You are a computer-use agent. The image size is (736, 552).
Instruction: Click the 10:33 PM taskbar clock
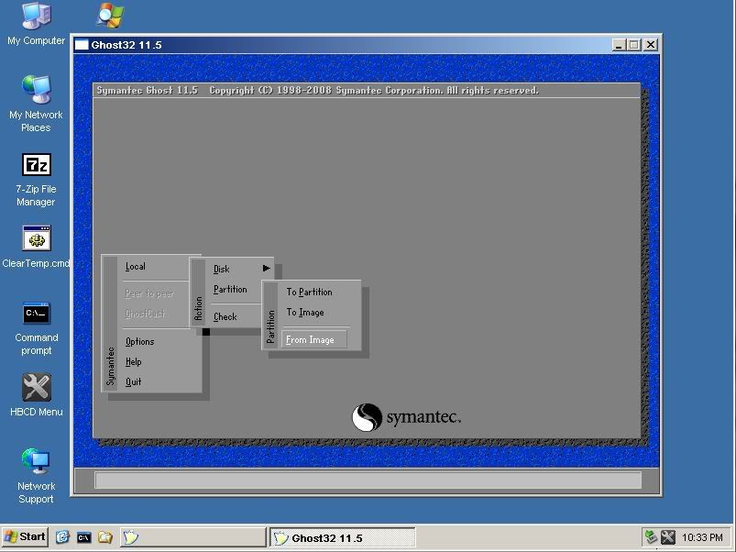702,537
